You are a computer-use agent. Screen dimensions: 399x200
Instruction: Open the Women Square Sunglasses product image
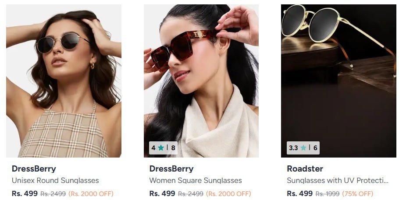(201, 81)
